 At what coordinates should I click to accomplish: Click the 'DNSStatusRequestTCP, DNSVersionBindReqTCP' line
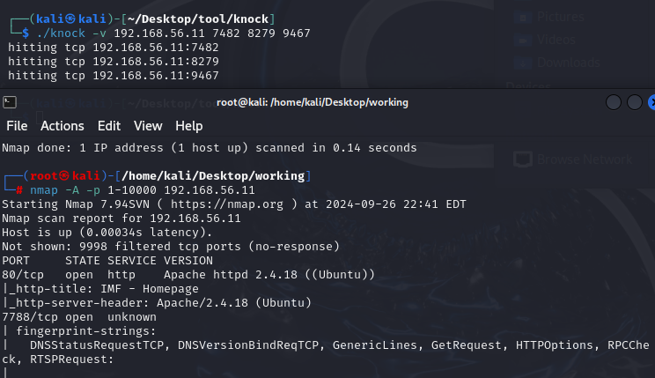click(326, 345)
